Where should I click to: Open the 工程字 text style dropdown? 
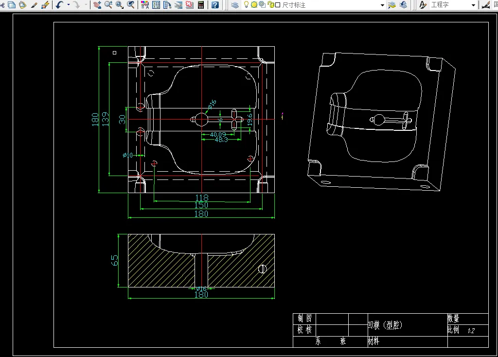(x=473, y=5)
